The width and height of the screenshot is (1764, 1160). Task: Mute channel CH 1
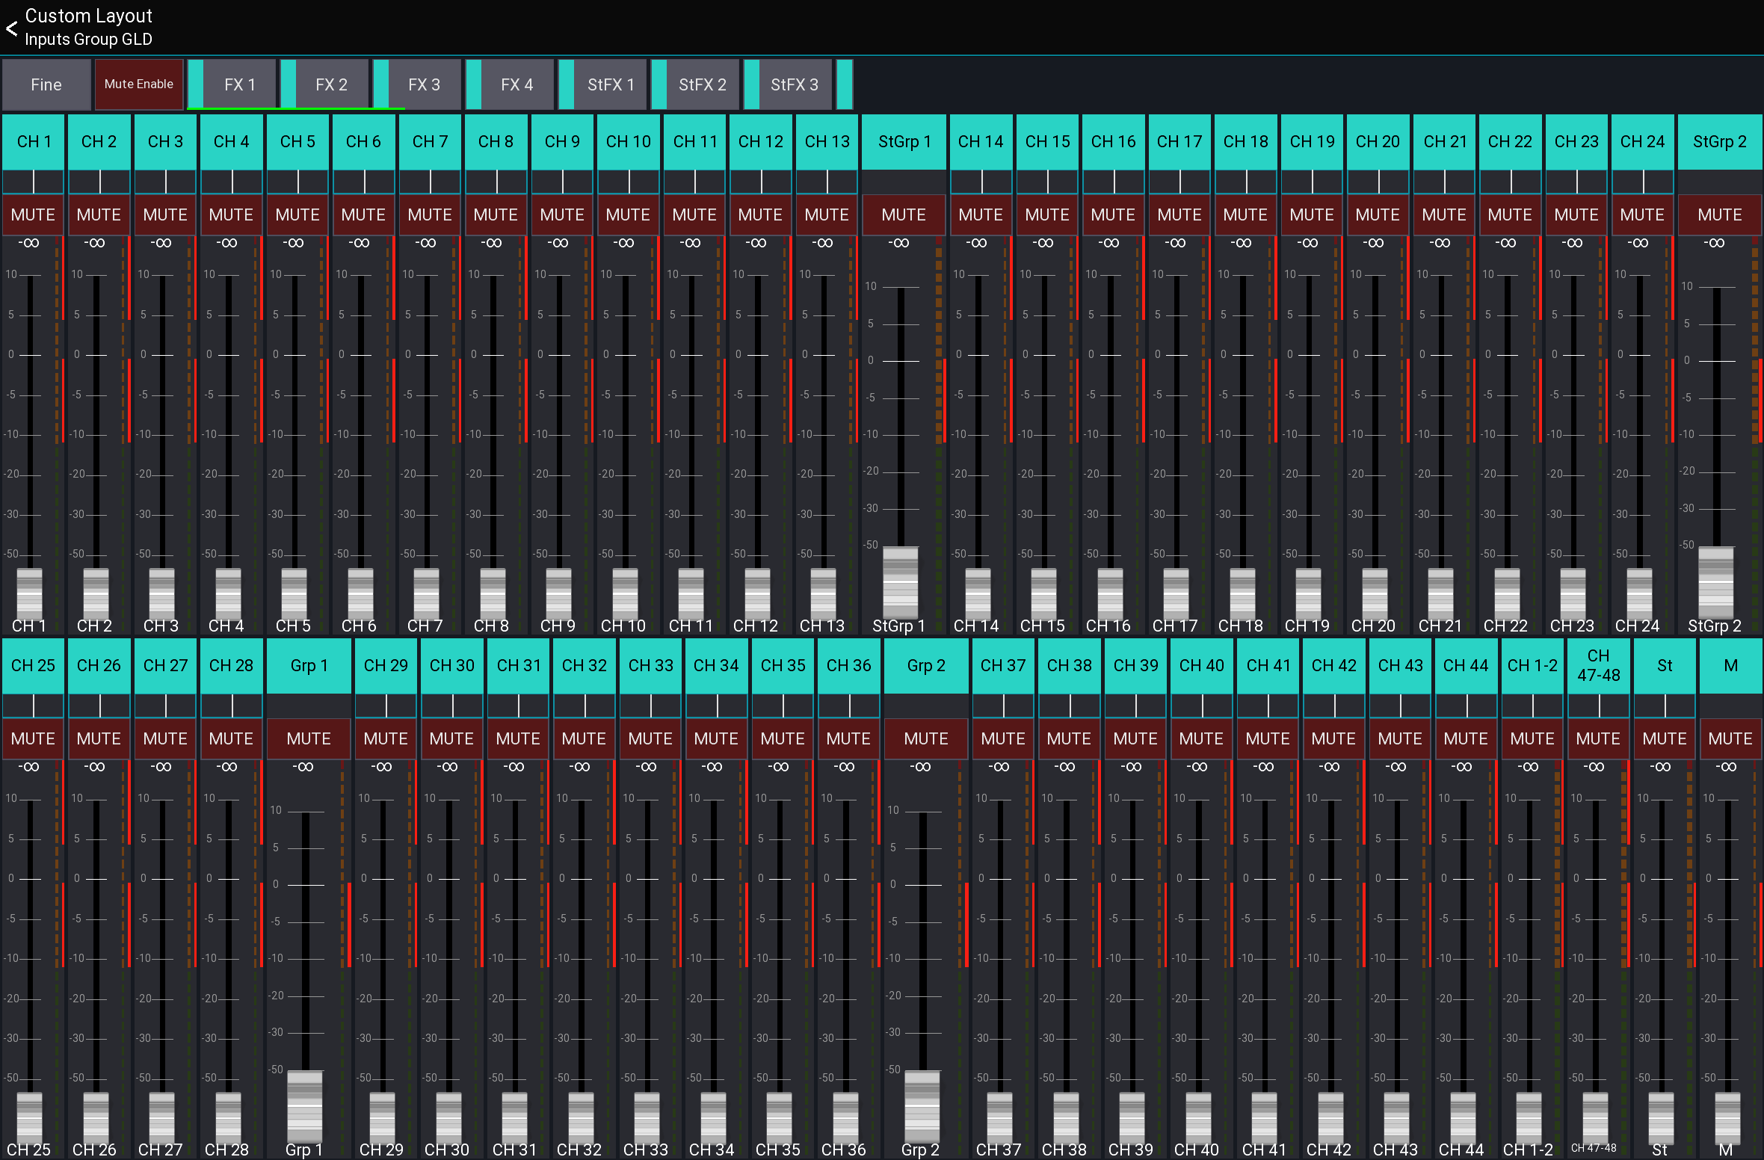(33, 215)
